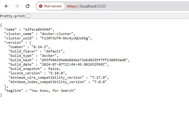Select the version number "8.14.3"
Image resolution: width=189 pixels, height=134 pixels.
click(40, 47)
